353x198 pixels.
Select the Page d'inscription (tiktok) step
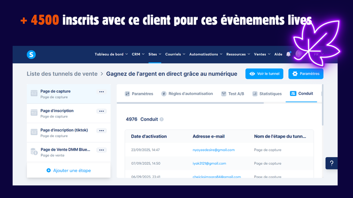click(69, 133)
